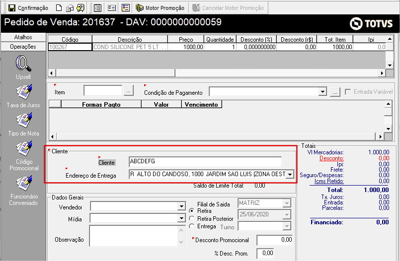Click the new blank document toolbar icon

click(x=59, y=8)
